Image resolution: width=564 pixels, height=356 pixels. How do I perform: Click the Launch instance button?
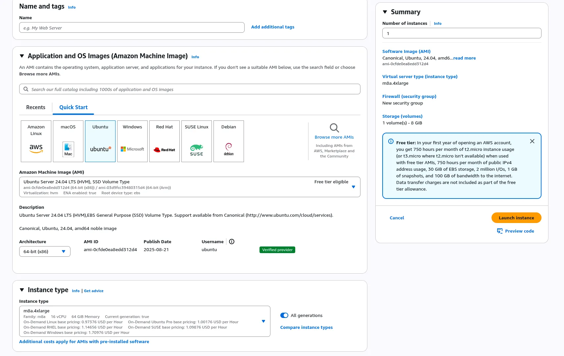click(516, 218)
